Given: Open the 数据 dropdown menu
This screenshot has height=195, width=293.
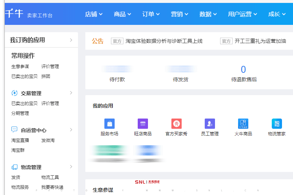Looking at the screenshot, I should tap(208, 14).
